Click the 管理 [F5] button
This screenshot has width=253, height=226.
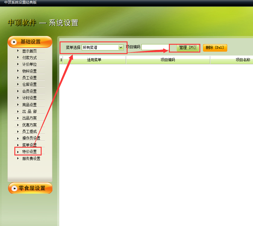[187, 48]
